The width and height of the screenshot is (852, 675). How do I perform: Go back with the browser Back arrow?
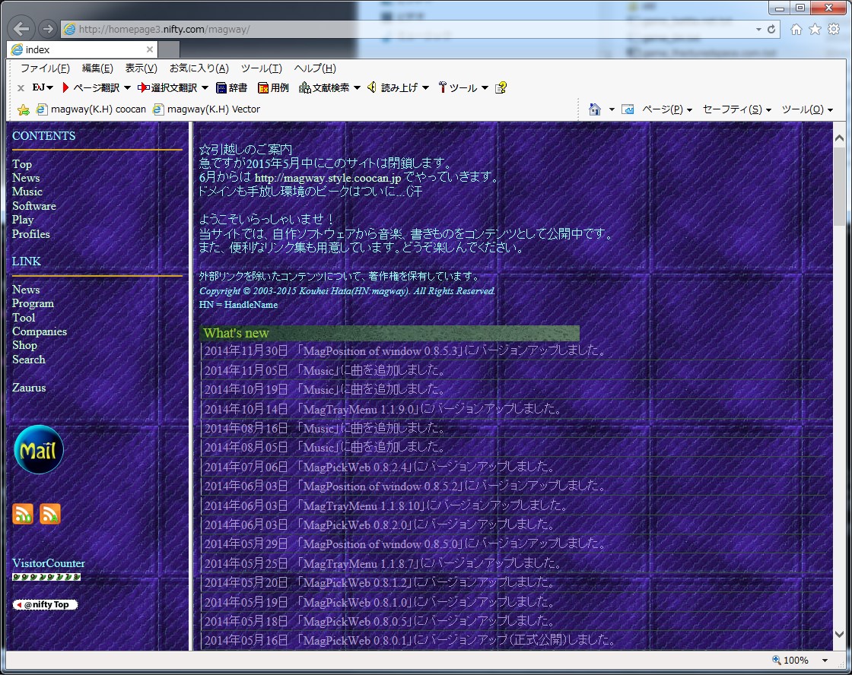point(21,29)
